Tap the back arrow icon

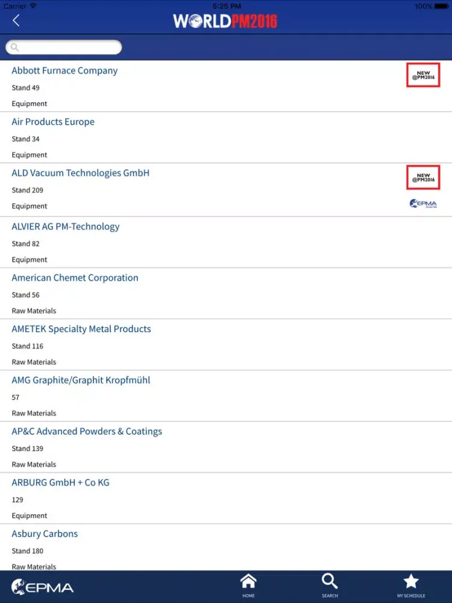(x=16, y=21)
